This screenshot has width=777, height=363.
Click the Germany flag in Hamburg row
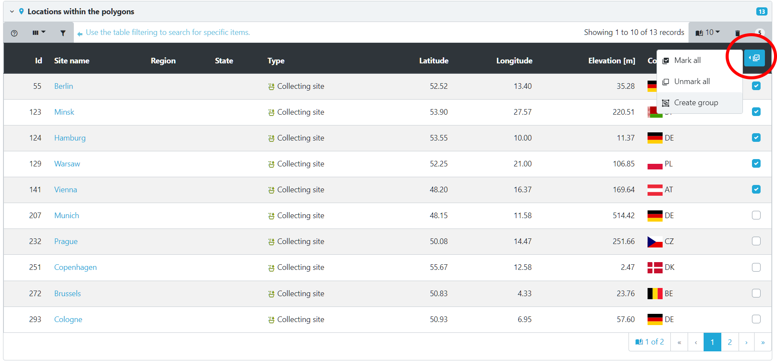tap(654, 138)
